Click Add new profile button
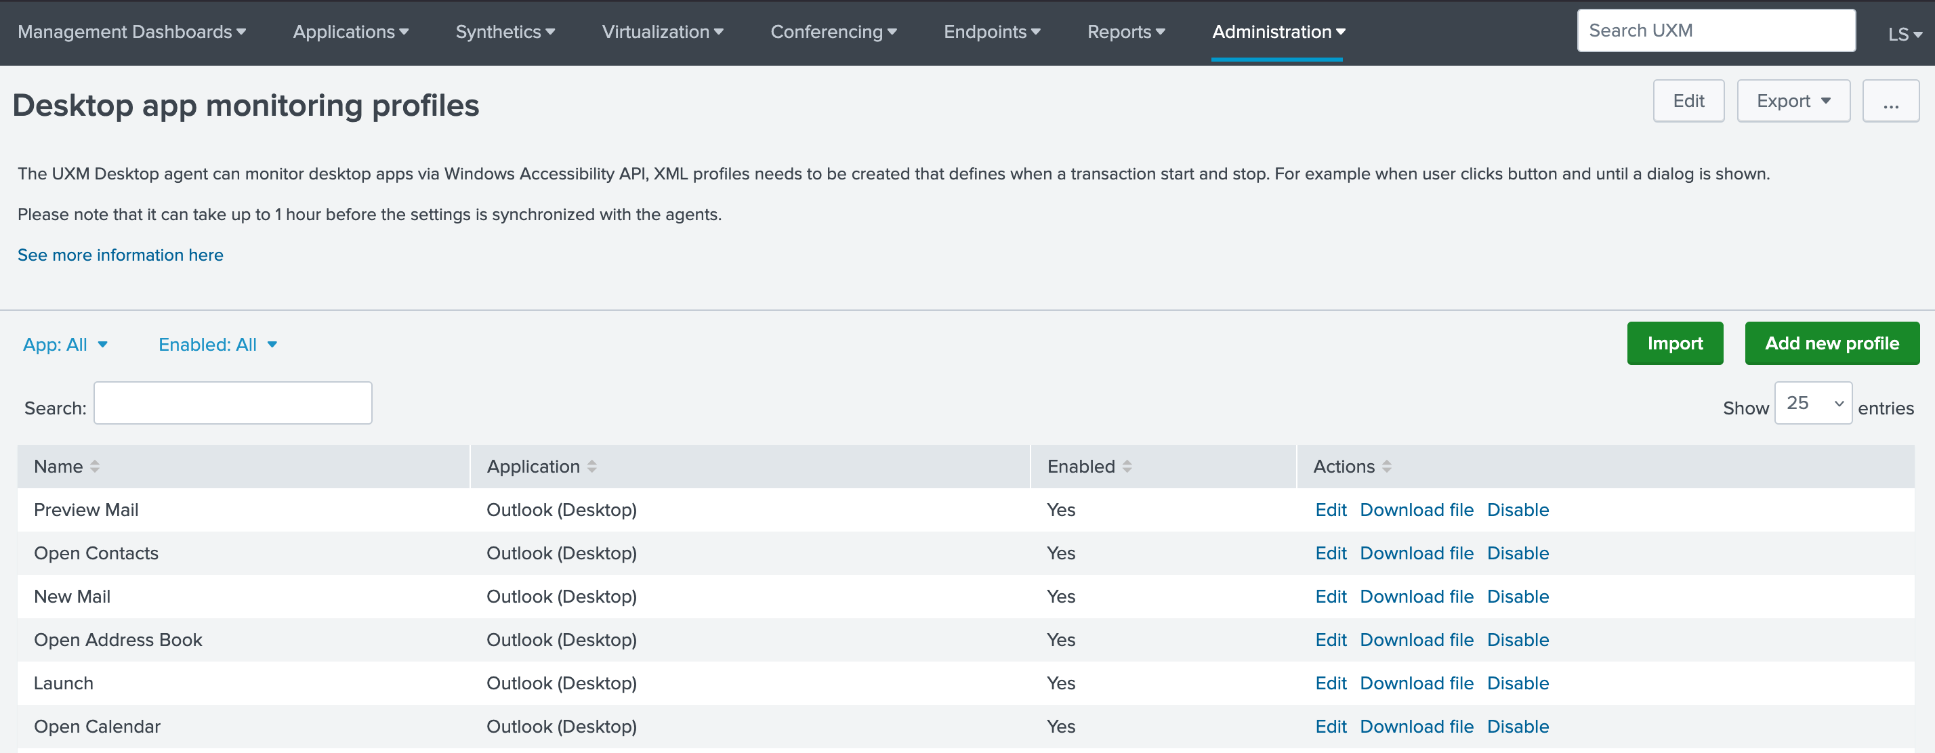The image size is (1935, 753). point(1831,343)
